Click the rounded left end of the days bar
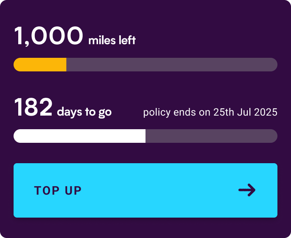 tap(17, 136)
